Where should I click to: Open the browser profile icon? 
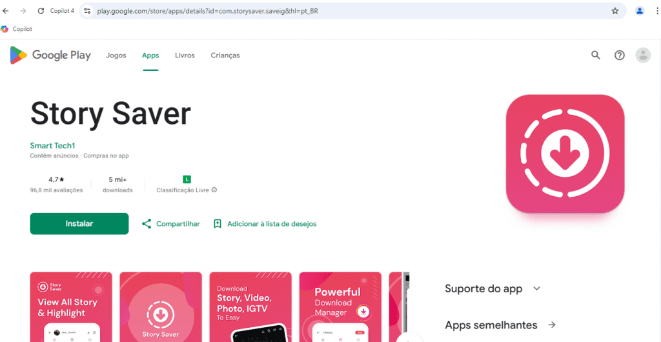pos(640,11)
